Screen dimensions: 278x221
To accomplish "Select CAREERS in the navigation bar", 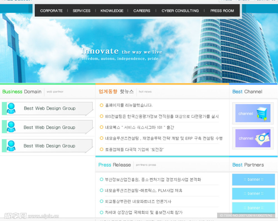I will pyautogui.click(x=142, y=11).
